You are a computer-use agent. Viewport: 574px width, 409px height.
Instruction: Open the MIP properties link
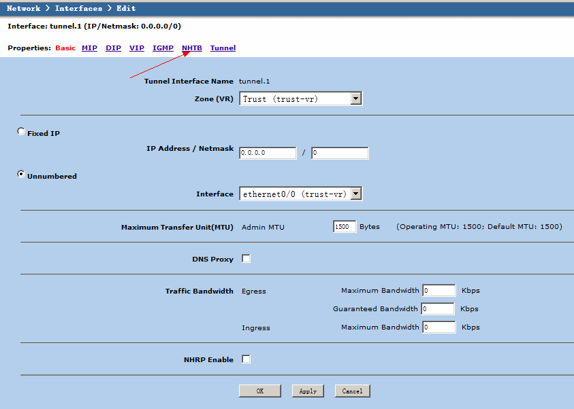(89, 48)
